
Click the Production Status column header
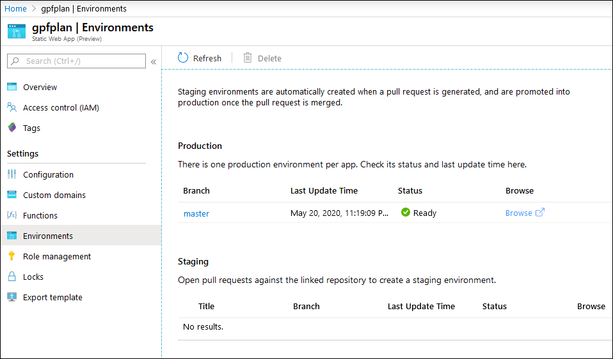coord(410,191)
